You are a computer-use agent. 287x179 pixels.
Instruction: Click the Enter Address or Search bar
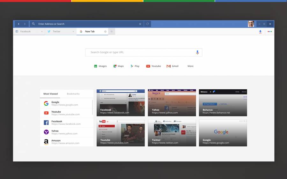[86, 24]
